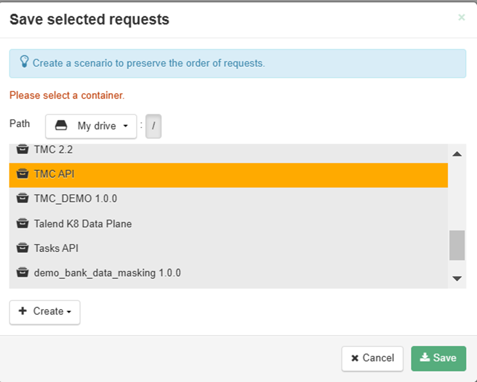Click the archive icon beside TMC_DEMO 1.0.0
This screenshot has height=382, width=477.
click(22, 199)
